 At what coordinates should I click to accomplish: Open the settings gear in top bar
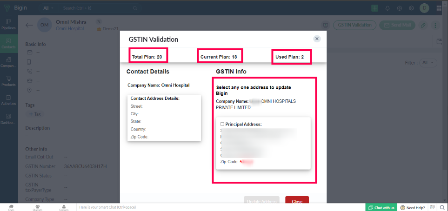pos(411,8)
